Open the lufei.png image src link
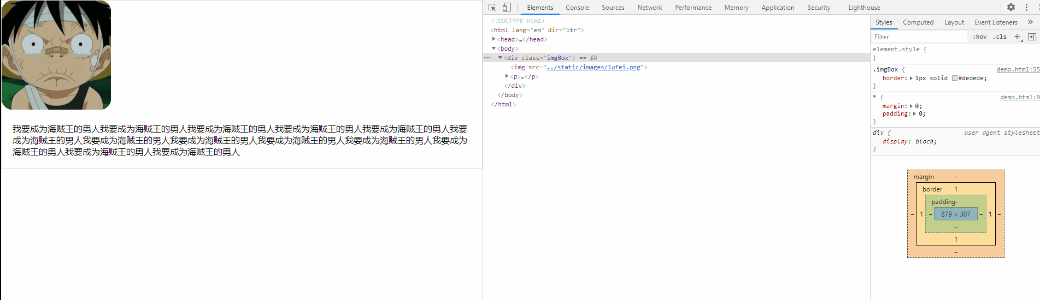Screen dimensions: 1040x300 (593, 67)
